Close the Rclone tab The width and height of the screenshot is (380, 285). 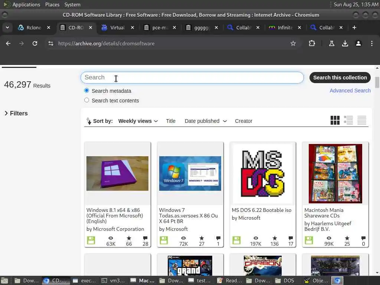tap(49, 27)
